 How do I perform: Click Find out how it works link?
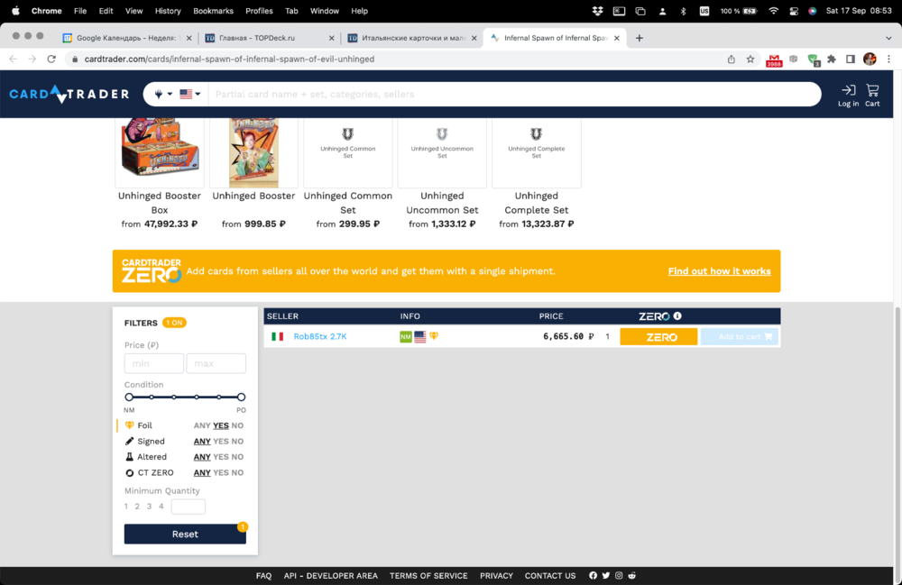point(719,270)
